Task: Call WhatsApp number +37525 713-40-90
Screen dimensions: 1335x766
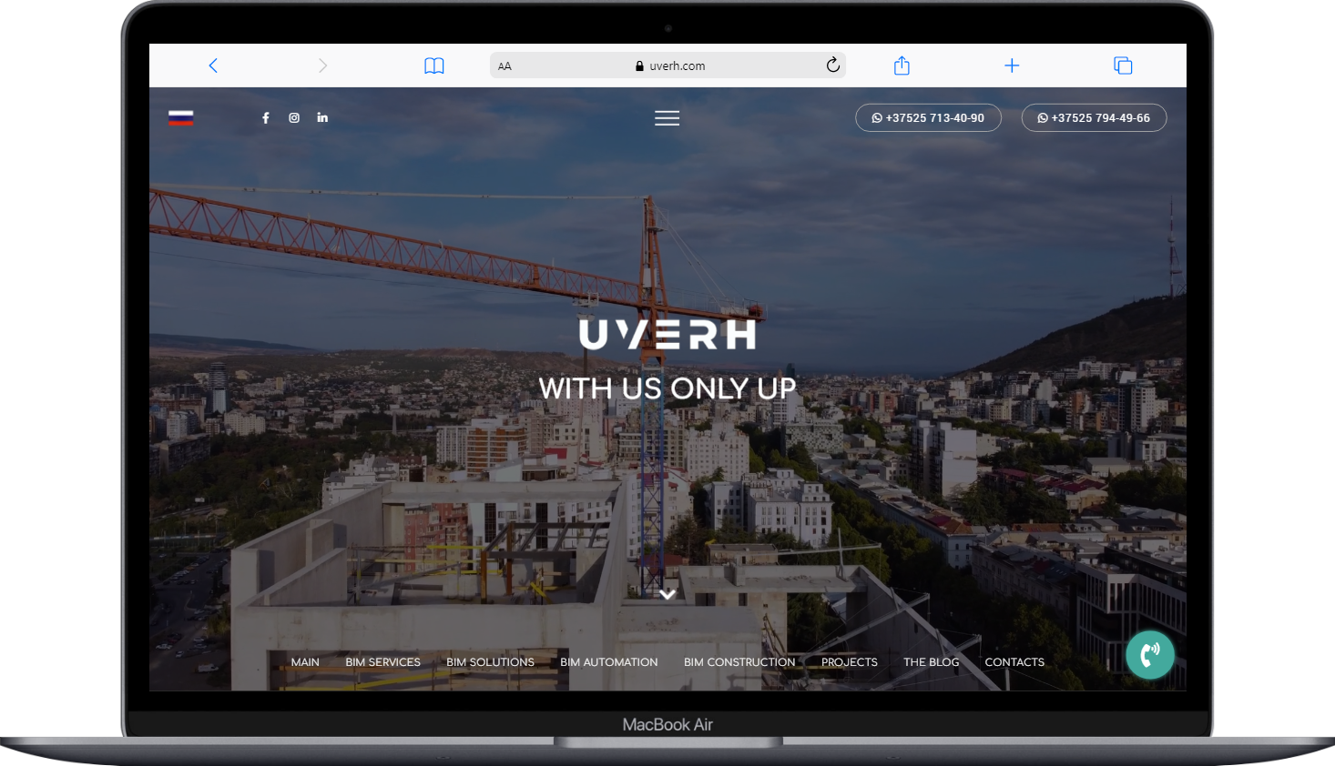Action: point(928,118)
